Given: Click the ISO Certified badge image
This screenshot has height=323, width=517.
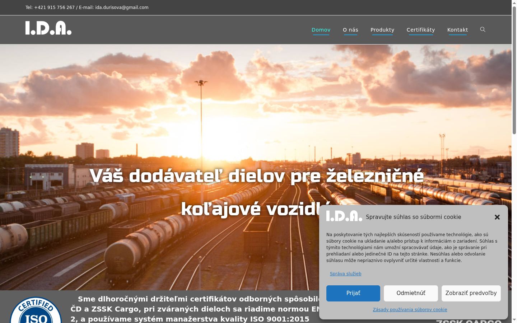Looking at the screenshot, I should click(x=36, y=310).
